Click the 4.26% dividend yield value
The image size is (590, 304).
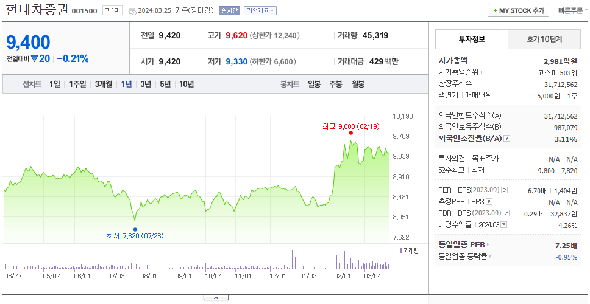tap(568, 226)
